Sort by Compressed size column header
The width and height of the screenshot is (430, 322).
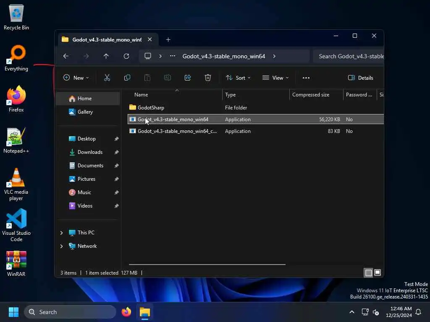[x=316, y=95]
